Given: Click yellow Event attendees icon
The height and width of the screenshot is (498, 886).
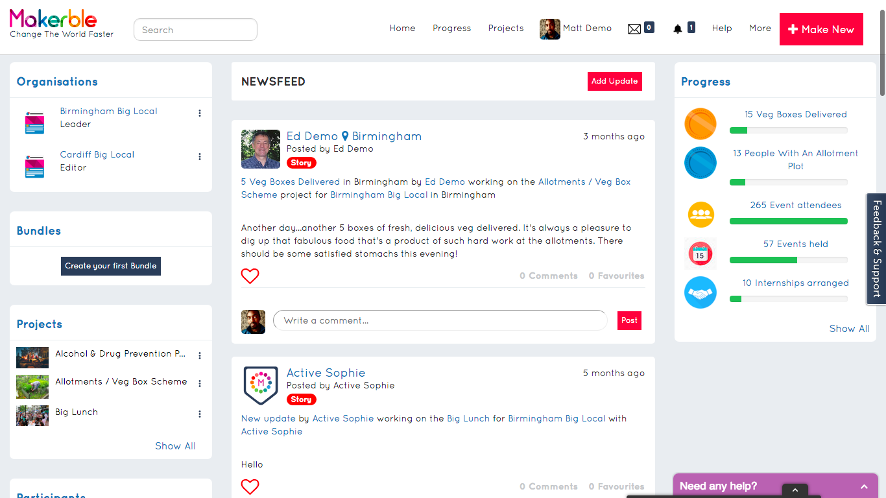Looking at the screenshot, I should [x=700, y=215].
